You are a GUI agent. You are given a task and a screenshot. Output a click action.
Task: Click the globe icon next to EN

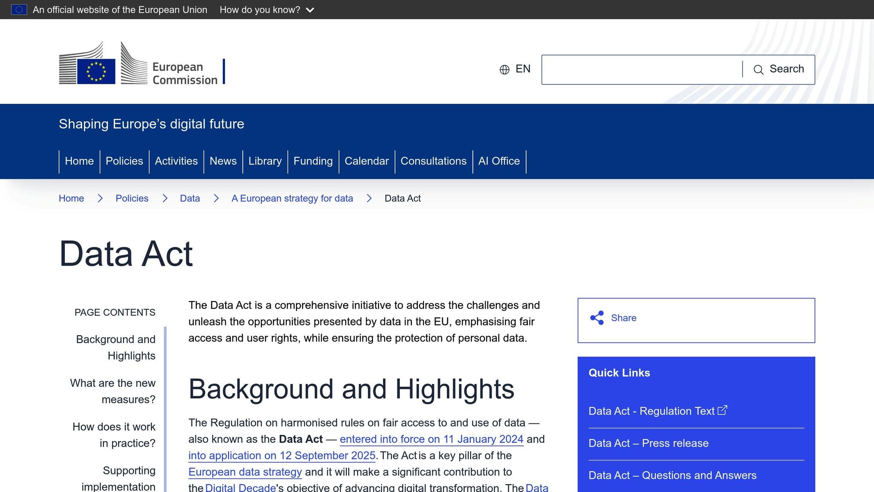point(504,69)
